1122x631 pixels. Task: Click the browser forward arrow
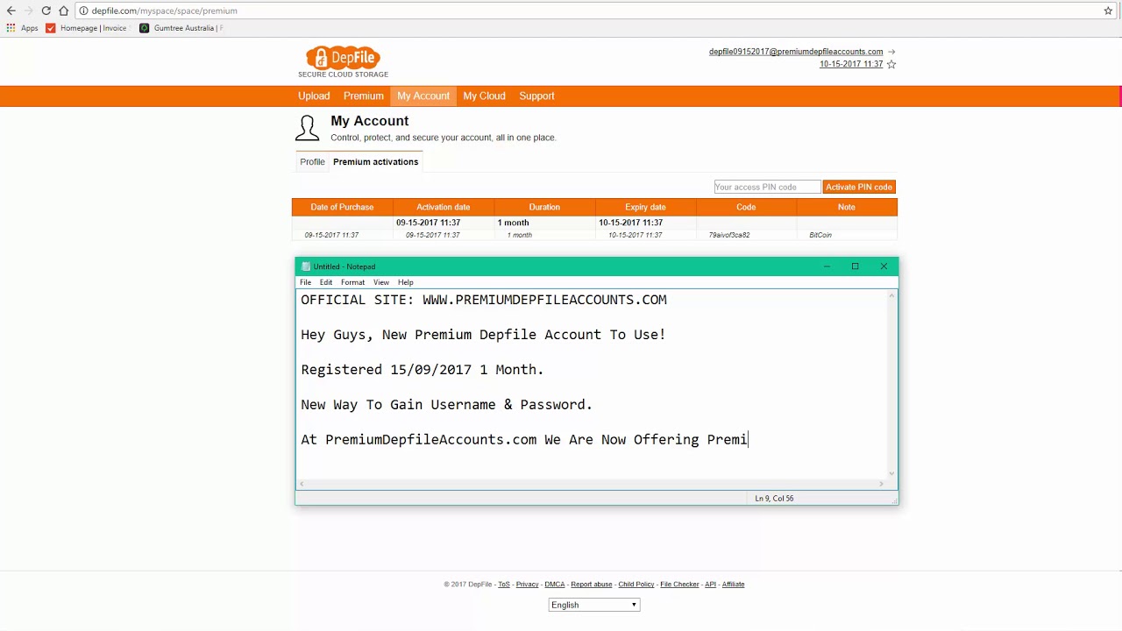click(x=28, y=11)
